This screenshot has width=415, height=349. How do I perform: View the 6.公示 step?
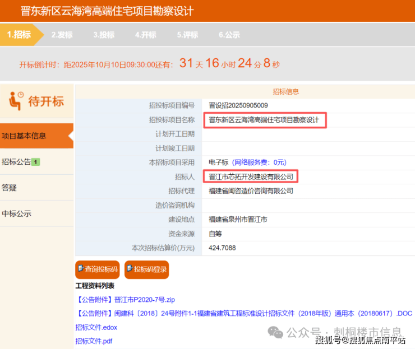click(x=229, y=35)
